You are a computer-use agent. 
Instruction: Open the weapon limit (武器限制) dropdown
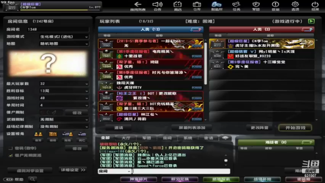[x=64, y=120]
